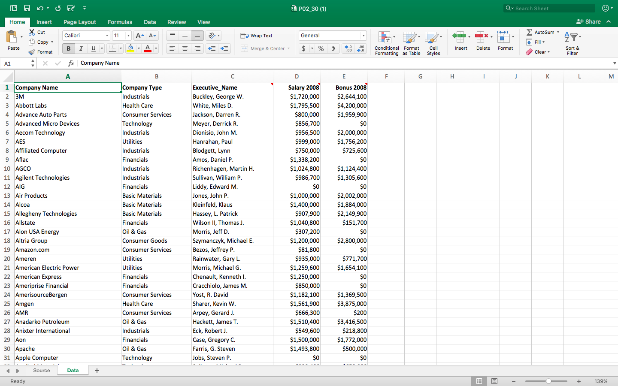Switch to Page Layout view in status bar
618x386 pixels.
pyautogui.click(x=494, y=381)
